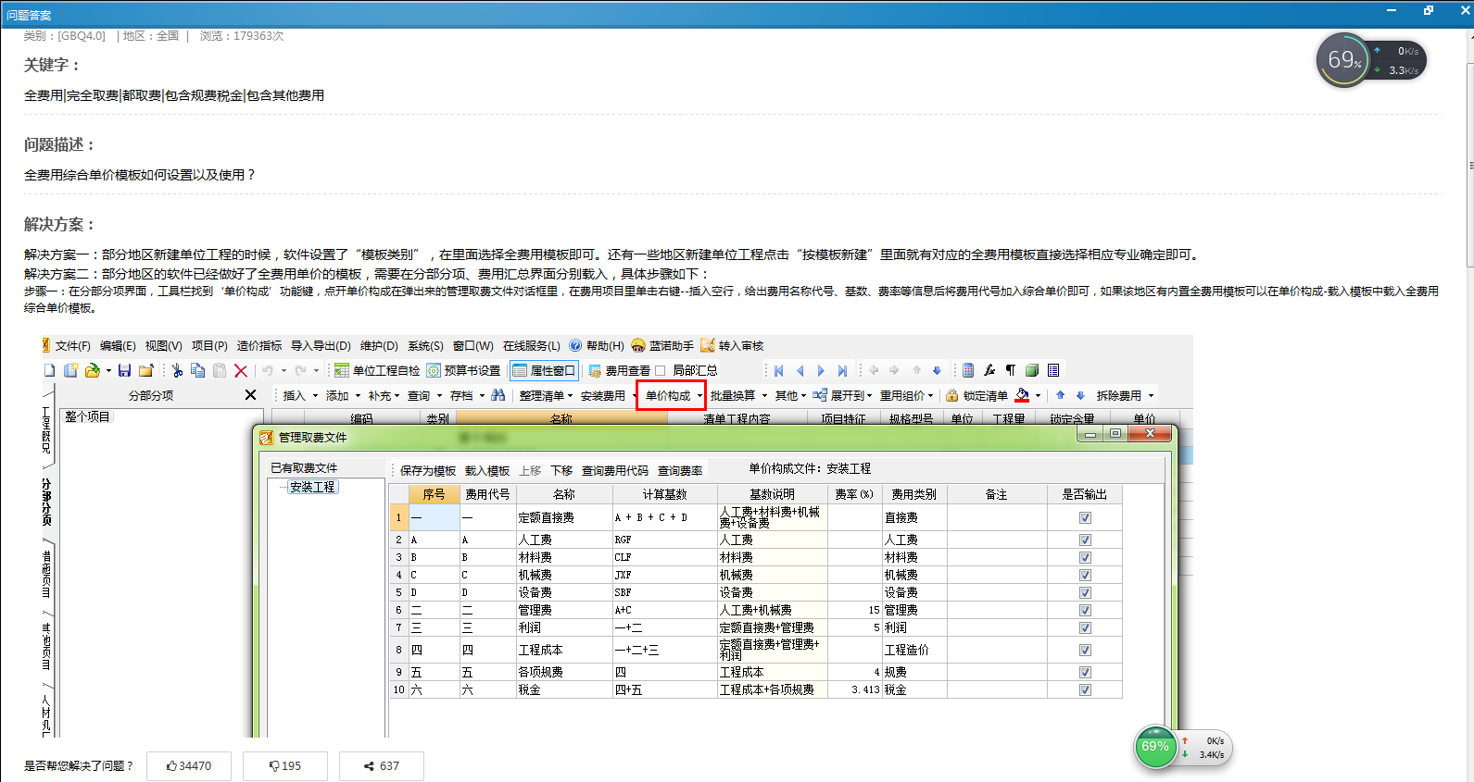The width and height of the screenshot is (1474, 782).
Task: Uncheck 是否输出 for 税金 row
Action: 1085,689
